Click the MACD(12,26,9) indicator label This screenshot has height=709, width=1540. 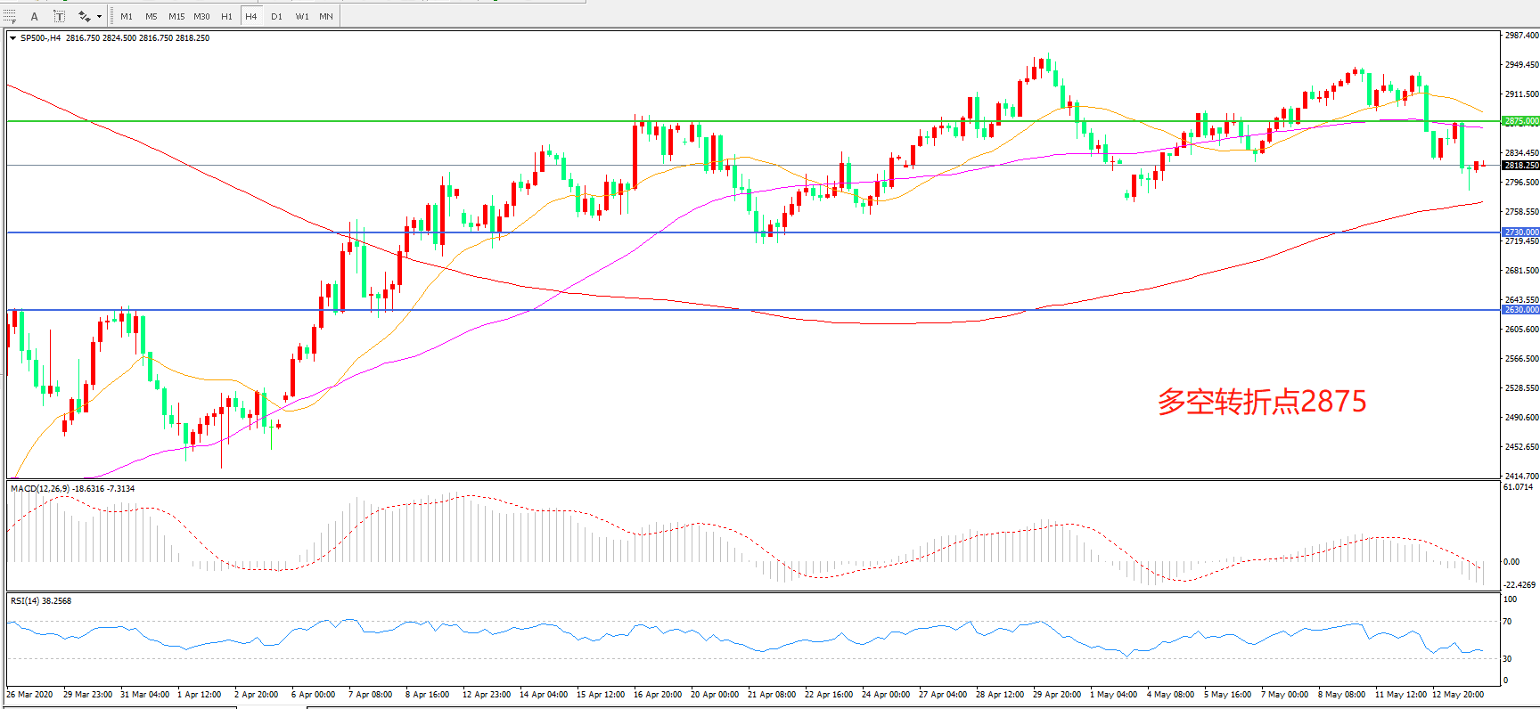[x=72, y=488]
